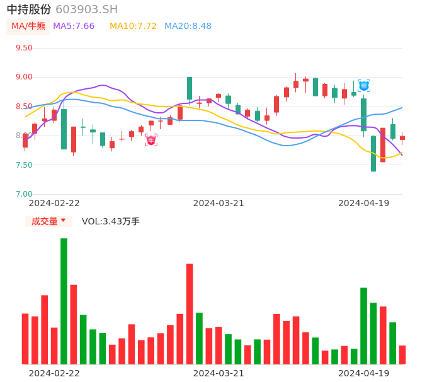Click the 2024-02-22 date label under price chart

[54, 203]
